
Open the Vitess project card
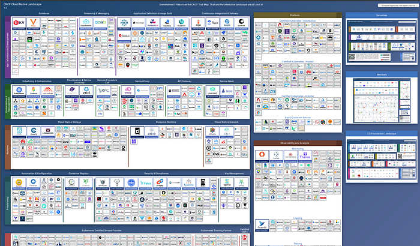pyautogui.click(x=33, y=23)
